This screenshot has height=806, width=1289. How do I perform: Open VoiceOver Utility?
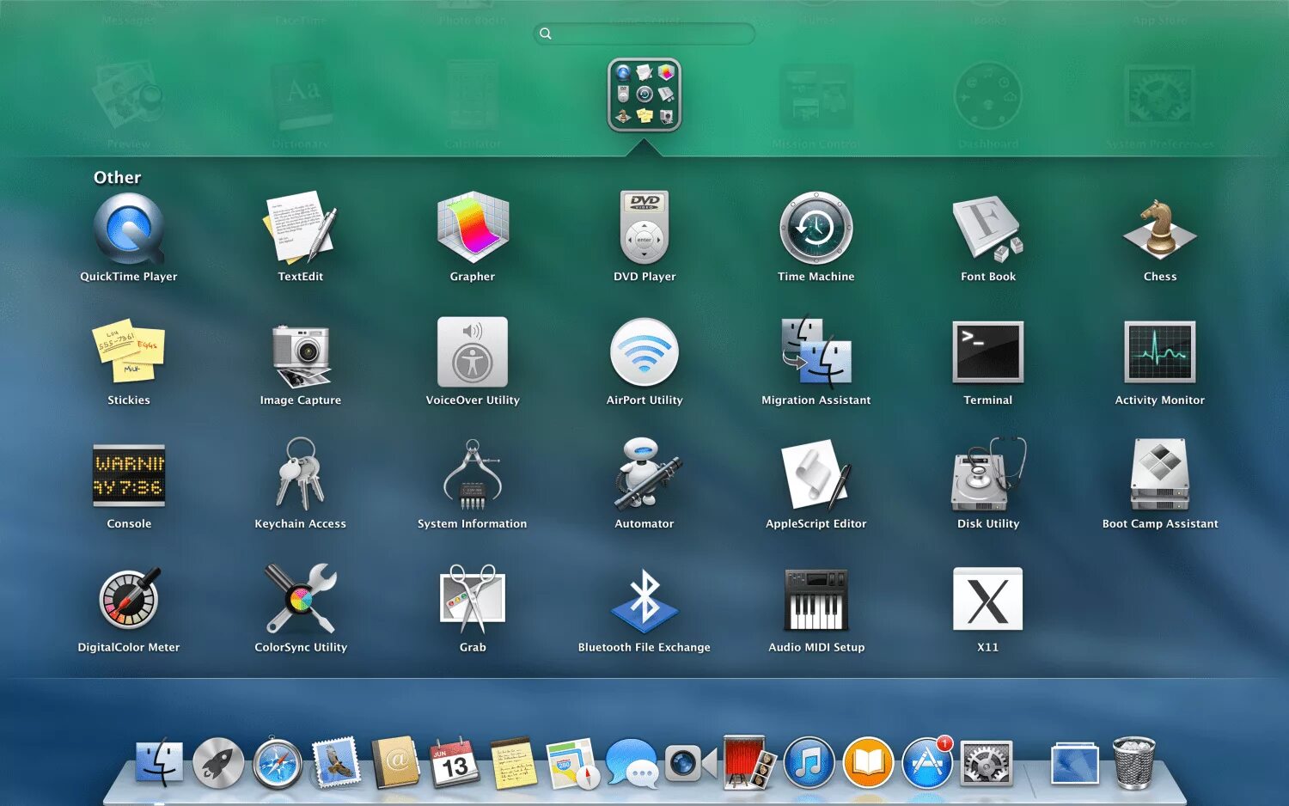tap(473, 352)
